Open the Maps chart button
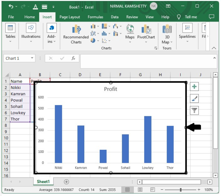Image resolution: width=221 pixels, height=196 pixels. tap(130, 34)
